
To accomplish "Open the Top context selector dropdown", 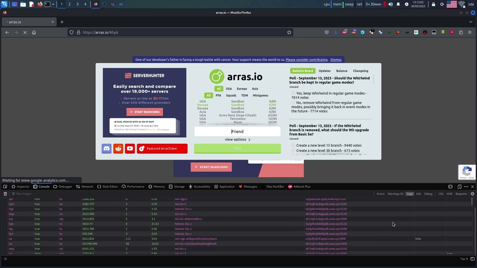I will click(464, 259).
